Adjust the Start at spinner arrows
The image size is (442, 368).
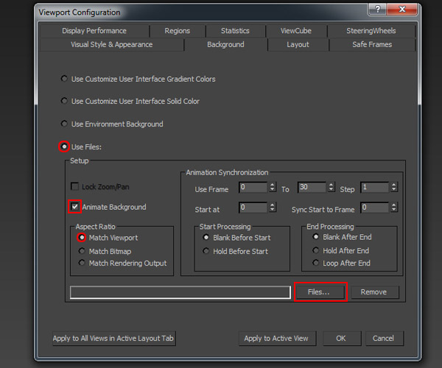pyautogui.click(x=272, y=208)
